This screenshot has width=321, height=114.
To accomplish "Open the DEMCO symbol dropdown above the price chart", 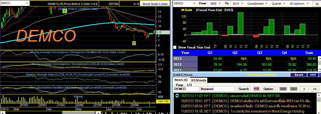I will pyautogui.click(x=27, y=4).
